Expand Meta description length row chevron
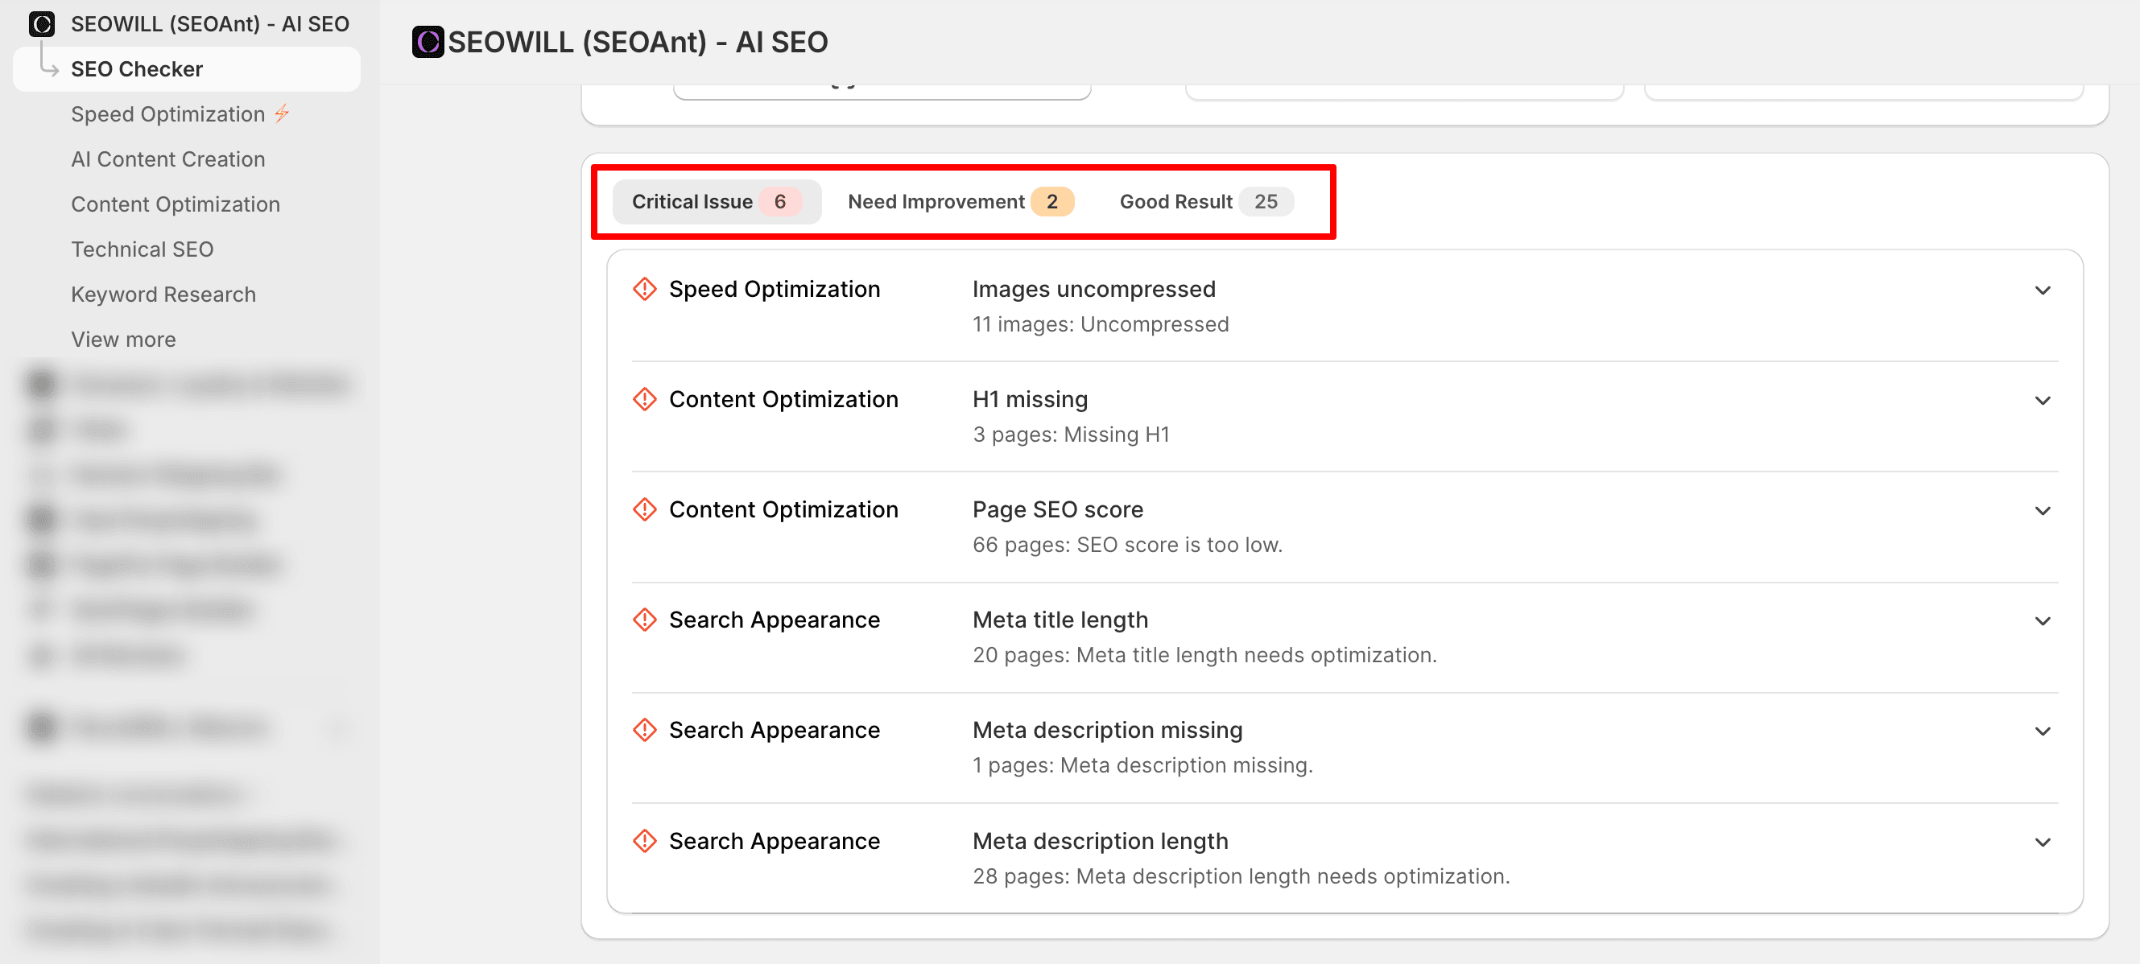Image resolution: width=2140 pixels, height=964 pixels. 2043,842
